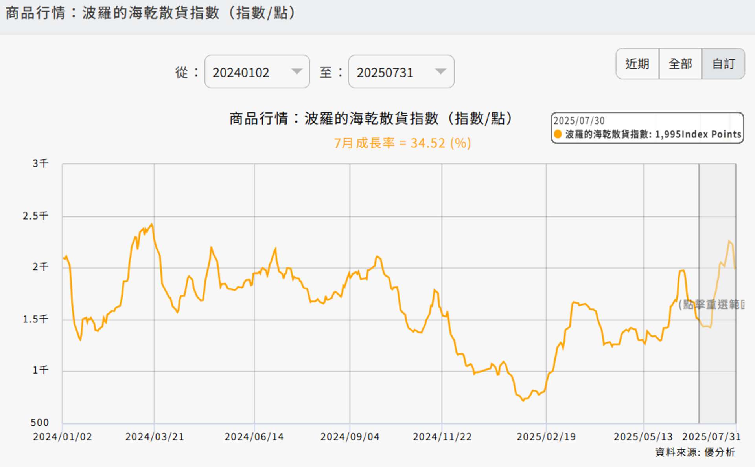Click y-axis label 3千
The height and width of the screenshot is (467, 755).
coord(41,163)
